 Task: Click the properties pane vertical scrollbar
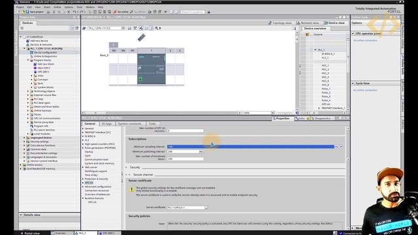tap(348, 178)
